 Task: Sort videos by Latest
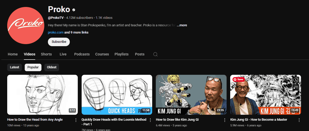(x=14, y=67)
